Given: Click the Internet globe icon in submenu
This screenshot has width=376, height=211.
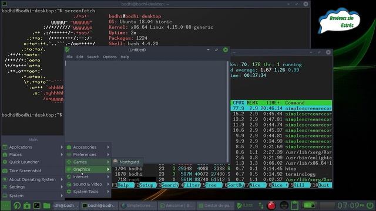Looking at the screenshot, I should [x=69, y=177].
